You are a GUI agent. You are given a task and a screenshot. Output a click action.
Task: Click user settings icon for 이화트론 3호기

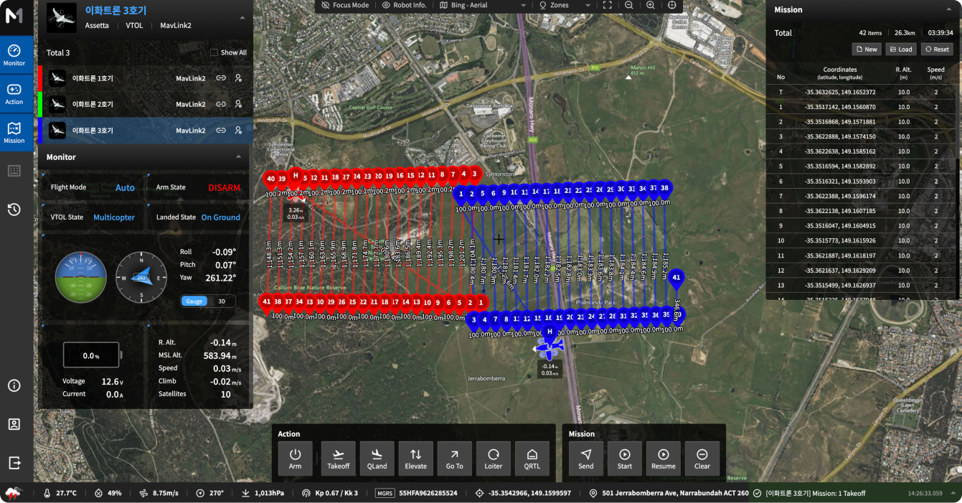click(239, 131)
